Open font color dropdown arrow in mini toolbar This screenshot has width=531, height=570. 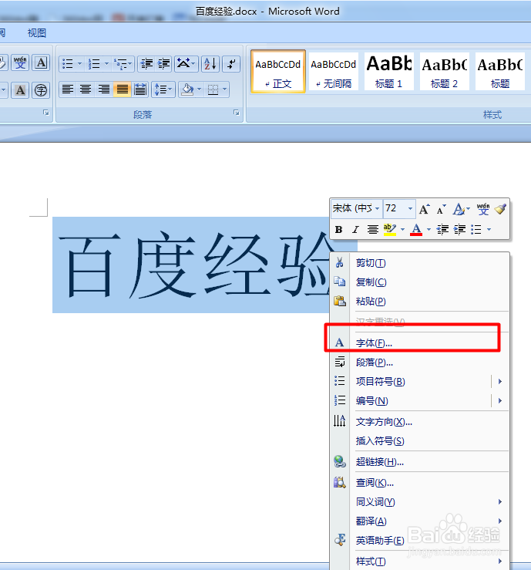(428, 229)
